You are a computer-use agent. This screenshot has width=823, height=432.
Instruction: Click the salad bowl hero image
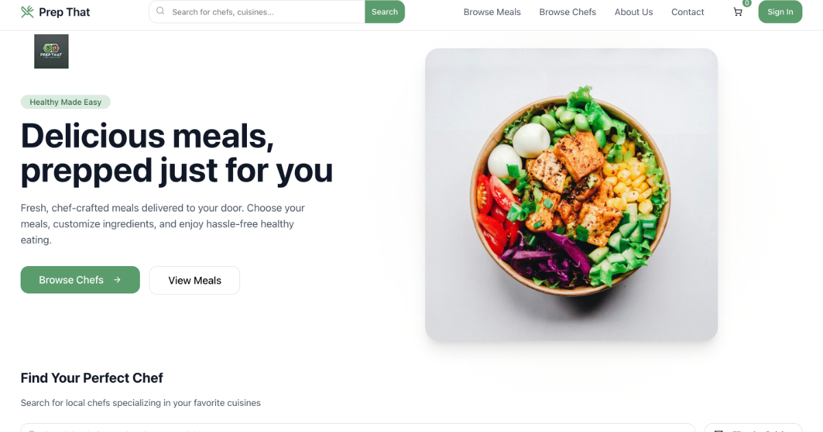pos(571,195)
